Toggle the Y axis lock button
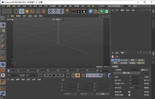This screenshot has height=99, width=155. pyautogui.click(x=56, y=11)
